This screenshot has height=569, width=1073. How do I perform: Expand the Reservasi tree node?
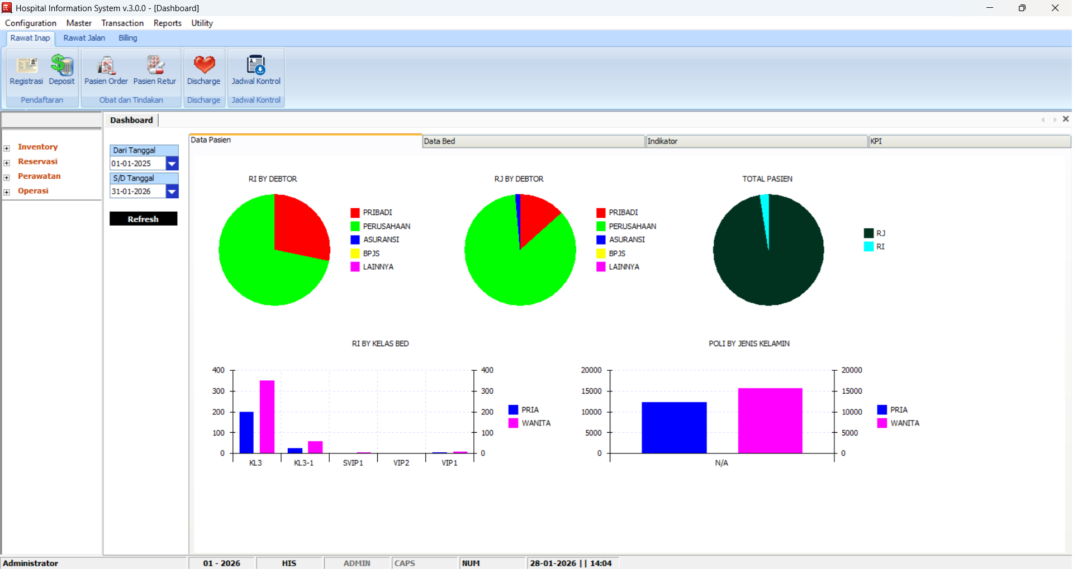click(7, 162)
